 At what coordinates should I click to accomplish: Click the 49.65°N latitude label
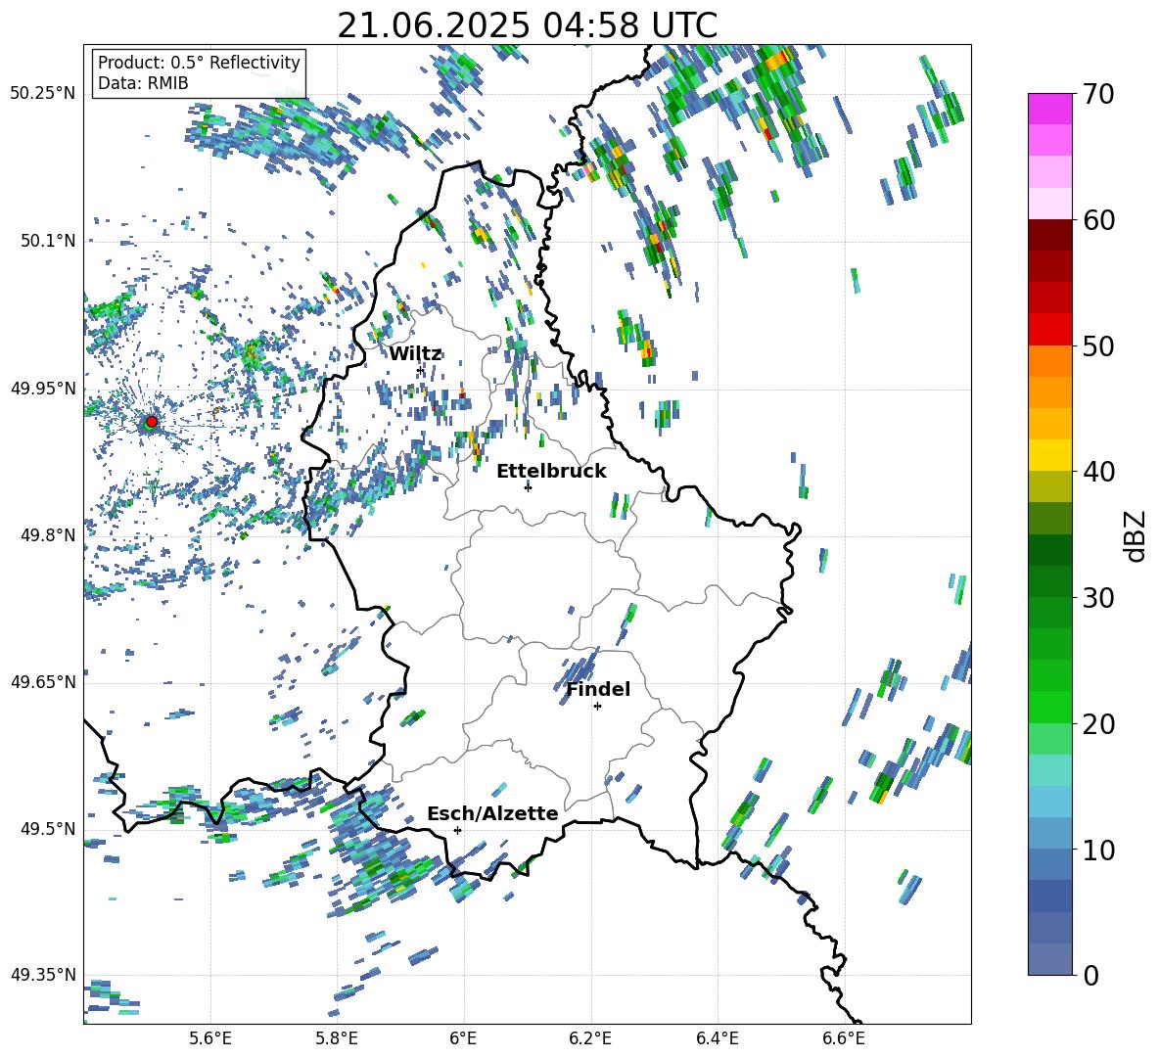tap(43, 681)
